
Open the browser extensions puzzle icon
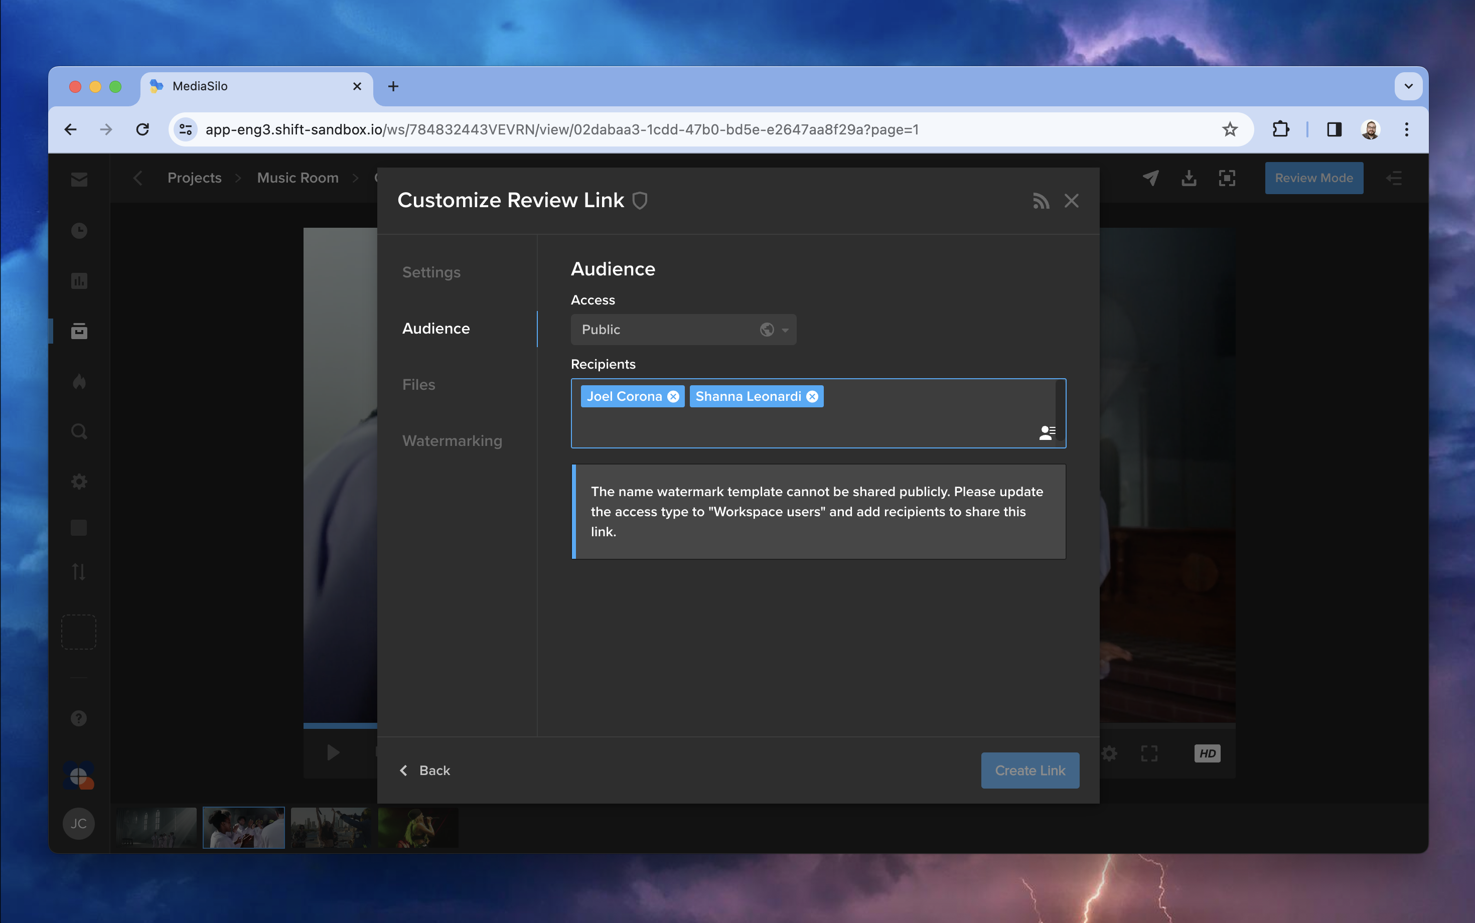coord(1280,129)
